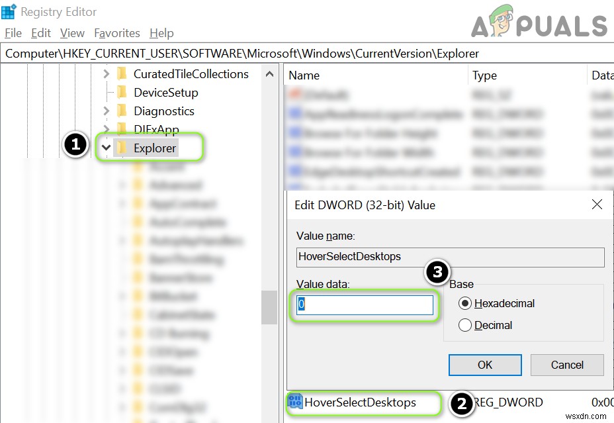Select the DeviceSetup folder icon

pyautogui.click(x=124, y=93)
